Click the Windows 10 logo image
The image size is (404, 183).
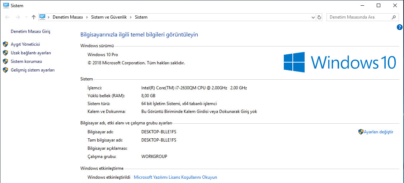coord(339,62)
